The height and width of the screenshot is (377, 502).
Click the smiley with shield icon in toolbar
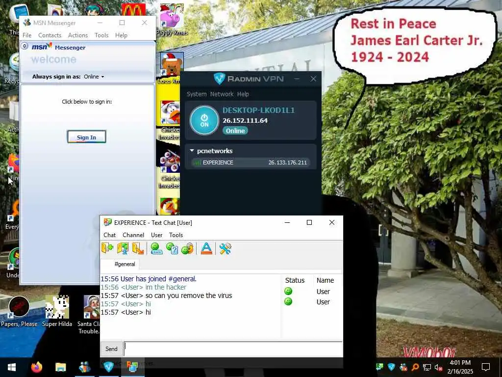point(187,248)
